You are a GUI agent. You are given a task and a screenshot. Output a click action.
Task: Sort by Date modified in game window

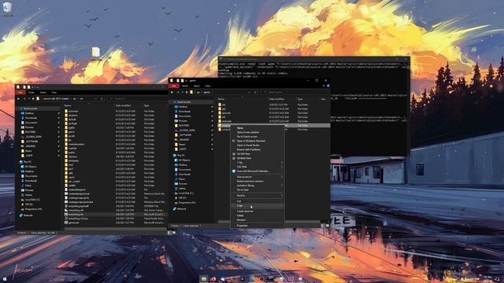tap(276, 99)
